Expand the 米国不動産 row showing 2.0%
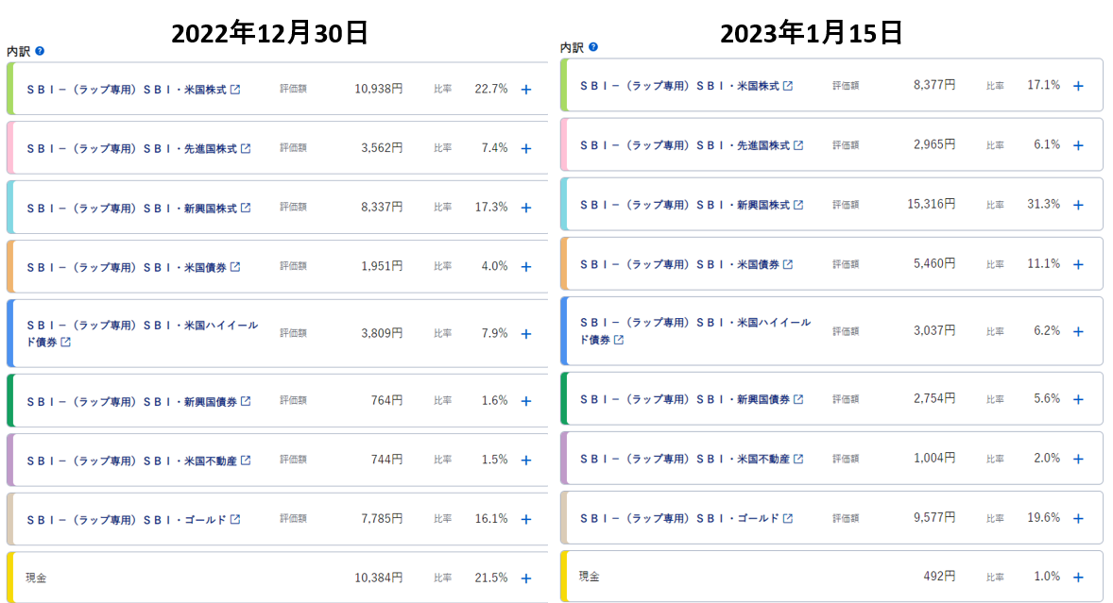1113x603 pixels. pyautogui.click(x=1078, y=460)
